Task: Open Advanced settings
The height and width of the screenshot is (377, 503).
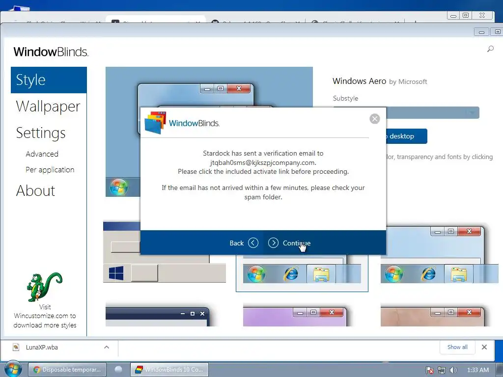Action: pos(42,154)
